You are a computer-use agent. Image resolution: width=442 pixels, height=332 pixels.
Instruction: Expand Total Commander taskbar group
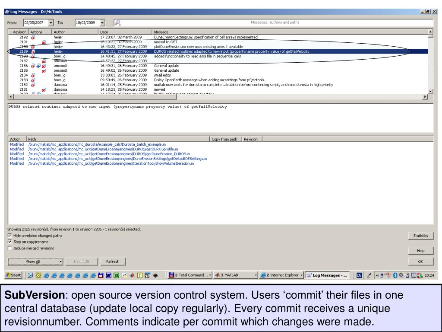(x=210, y=275)
